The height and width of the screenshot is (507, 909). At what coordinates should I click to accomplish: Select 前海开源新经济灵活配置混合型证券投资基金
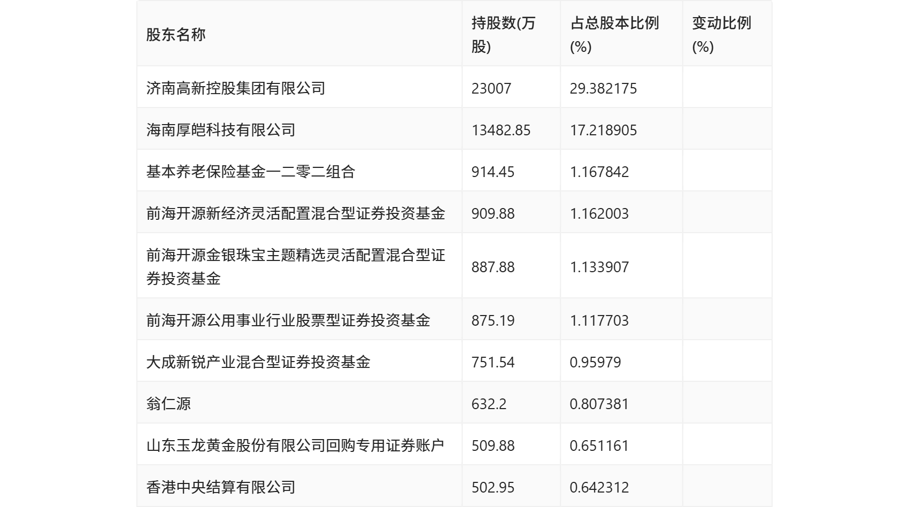[296, 213]
